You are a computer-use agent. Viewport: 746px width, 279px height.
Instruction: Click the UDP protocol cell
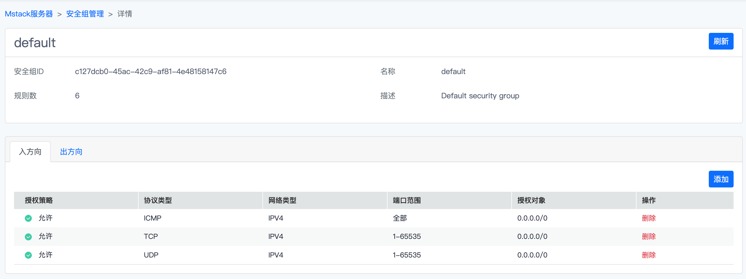(151, 255)
